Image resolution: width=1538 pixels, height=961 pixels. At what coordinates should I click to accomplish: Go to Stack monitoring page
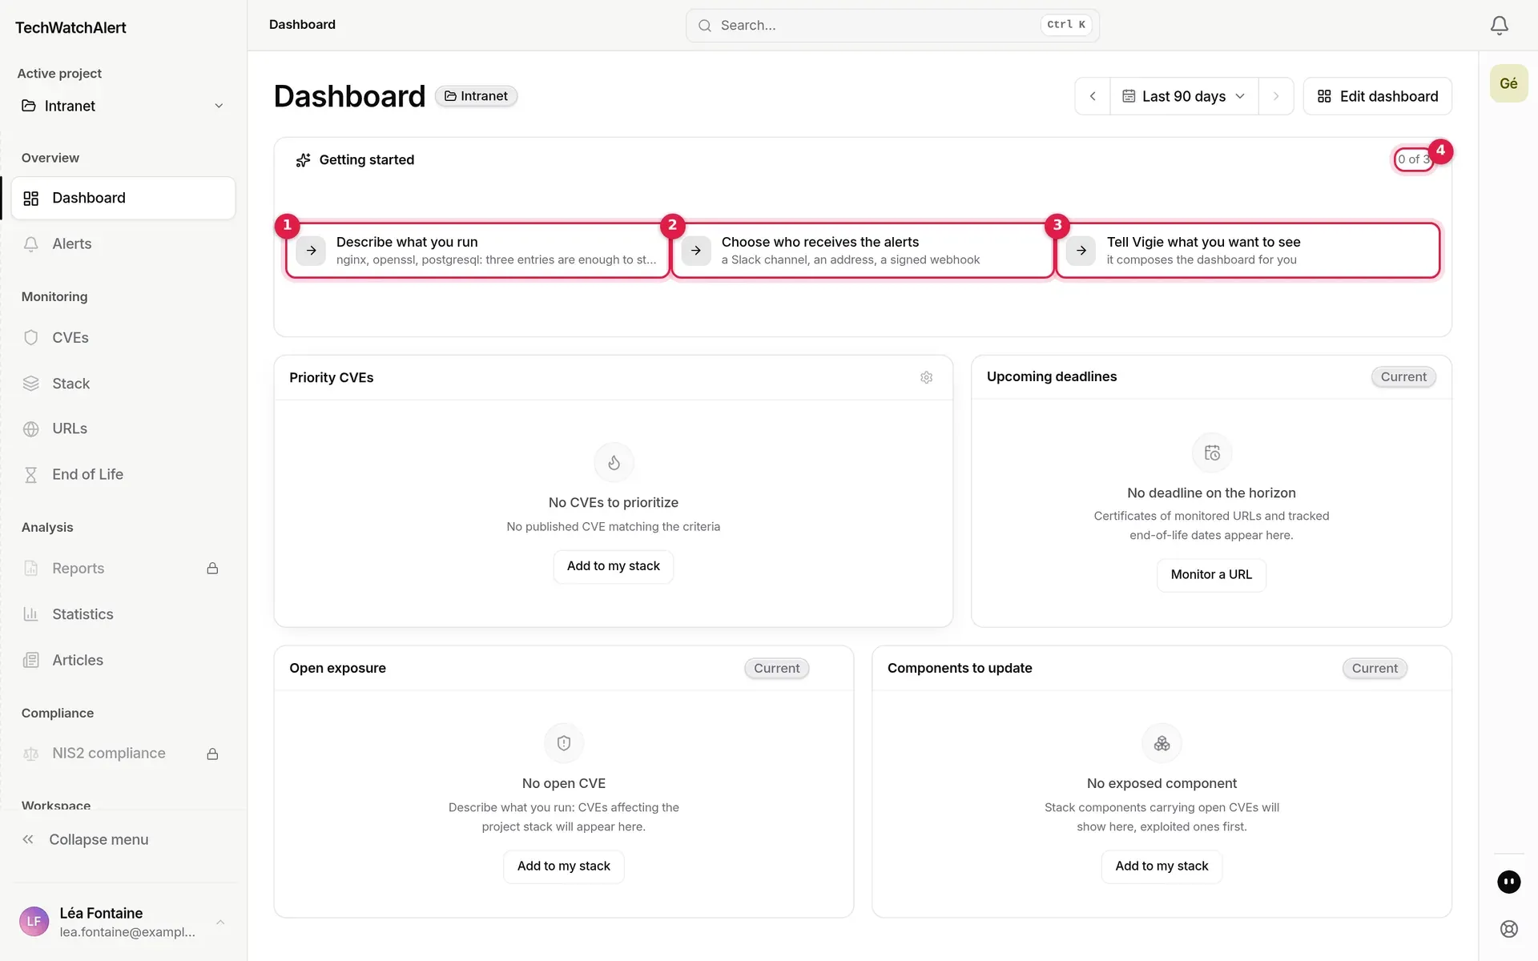123,384
